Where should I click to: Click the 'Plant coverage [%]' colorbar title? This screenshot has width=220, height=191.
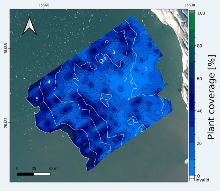[212, 97]
